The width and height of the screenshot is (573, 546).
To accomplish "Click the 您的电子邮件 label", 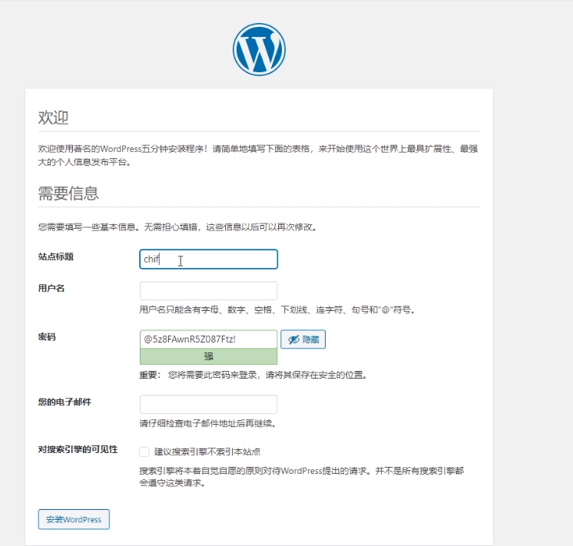I will pyautogui.click(x=65, y=402).
